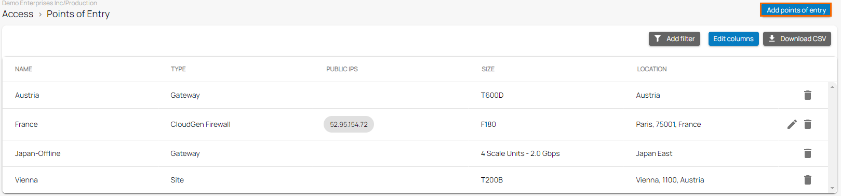Select the IP chip 52.95.154.72

[x=349, y=124]
